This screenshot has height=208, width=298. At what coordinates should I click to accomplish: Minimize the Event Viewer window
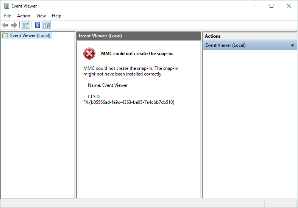(254, 6)
